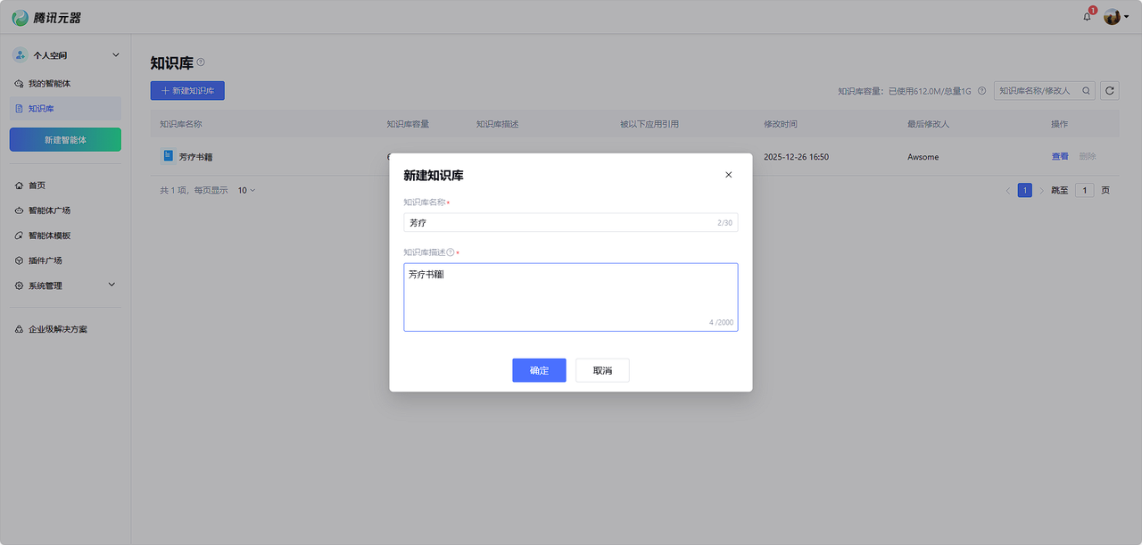Click the 插件广场 cube icon
The height and width of the screenshot is (545, 1142).
point(20,260)
